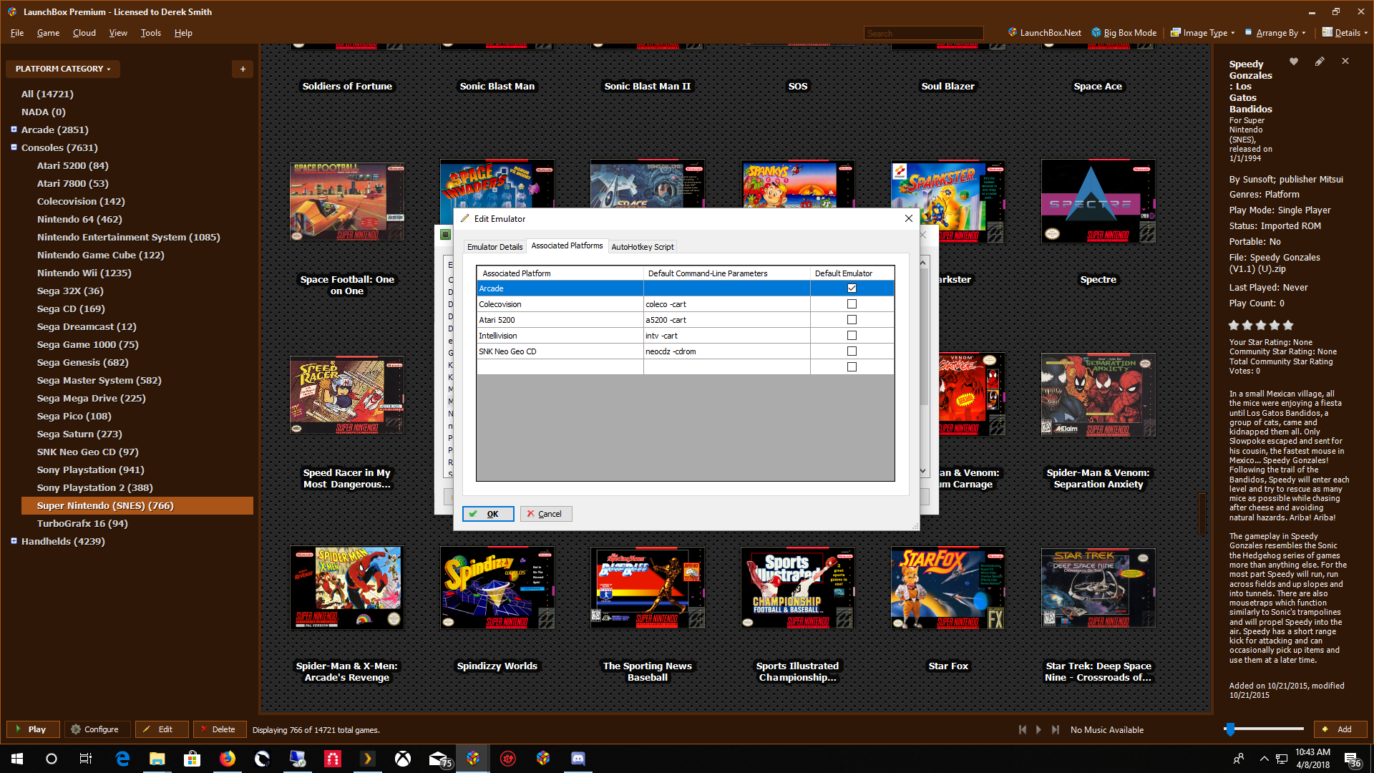Open the Plex taskbar icon

pyautogui.click(x=368, y=759)
